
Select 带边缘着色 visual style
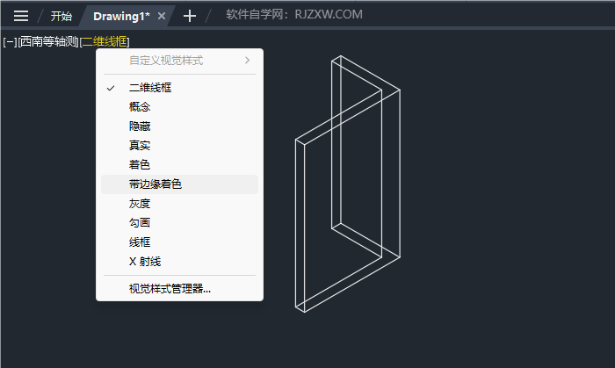tap(179, 184)
